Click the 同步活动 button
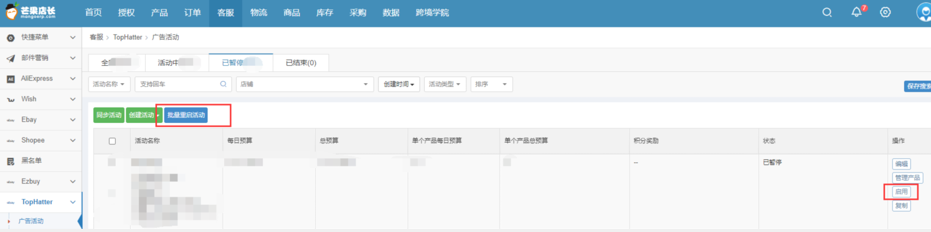 coord(109,115)
